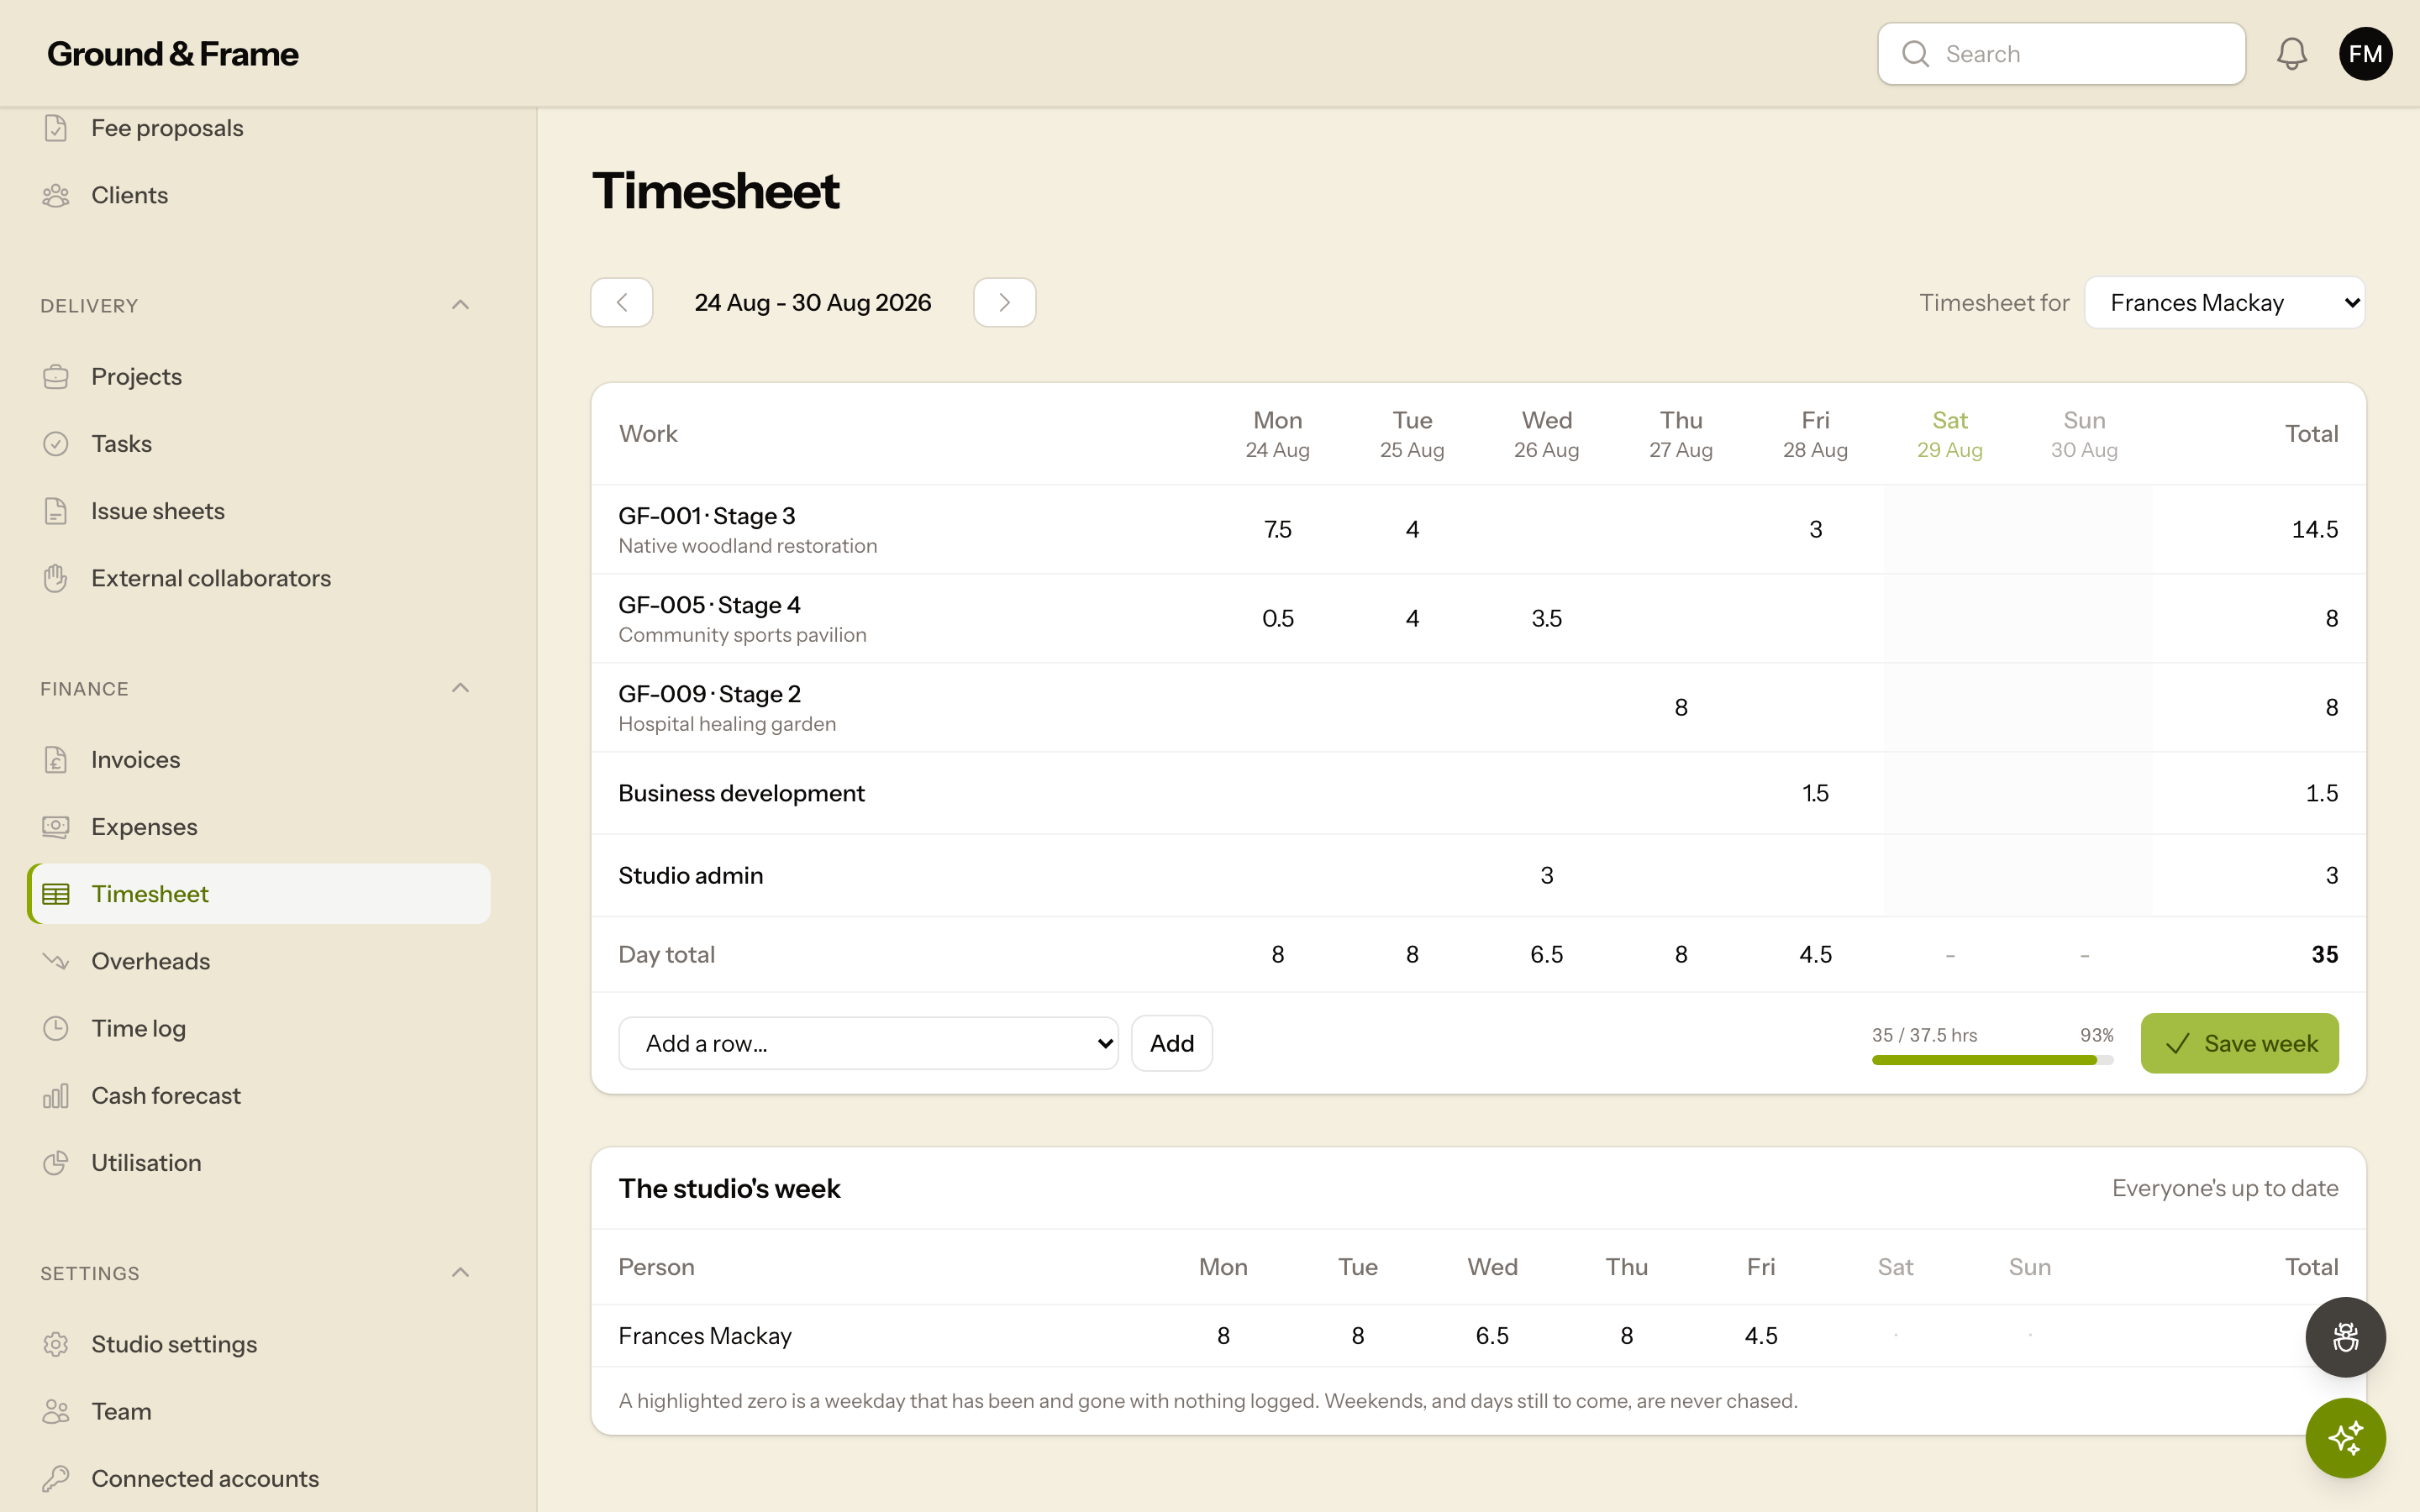Go to the next week
The width and height of the screenshot is (2420, 1512).
click(1004, 302)
